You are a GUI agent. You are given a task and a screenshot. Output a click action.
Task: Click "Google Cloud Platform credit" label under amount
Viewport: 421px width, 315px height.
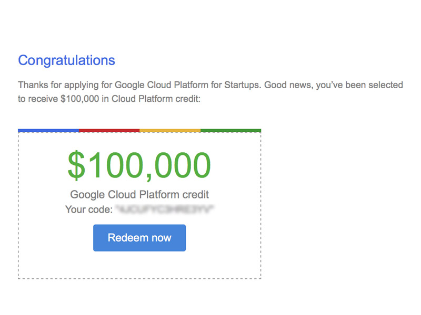coord(139,195)
